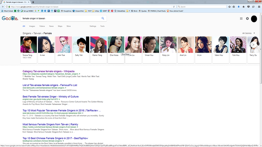The height and width of the screenshot is (147, 262).
Task: Save page to Pocket icon
Action: [x=248, y=7]
